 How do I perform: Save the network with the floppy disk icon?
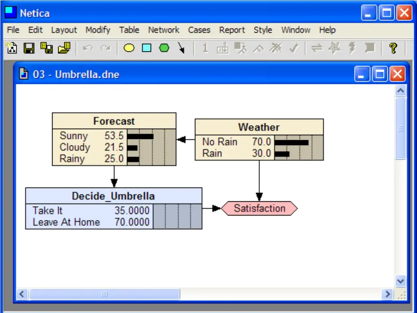coord(29,48)
